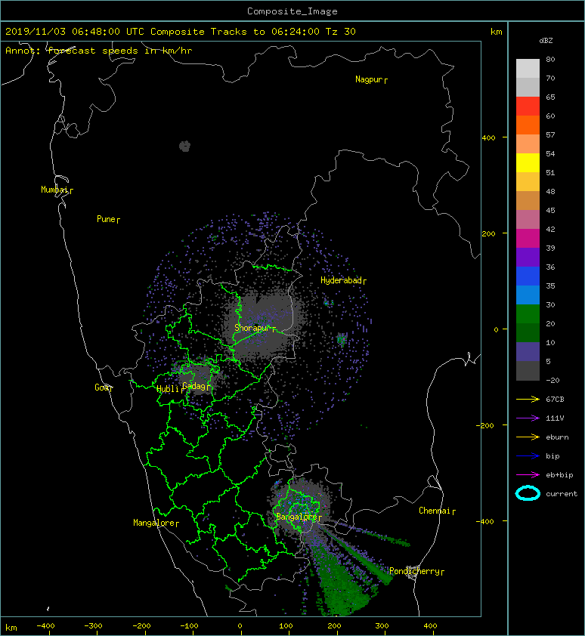Click the Composite_Image title text
Viewport: 585px width, 636px height.
292,11
